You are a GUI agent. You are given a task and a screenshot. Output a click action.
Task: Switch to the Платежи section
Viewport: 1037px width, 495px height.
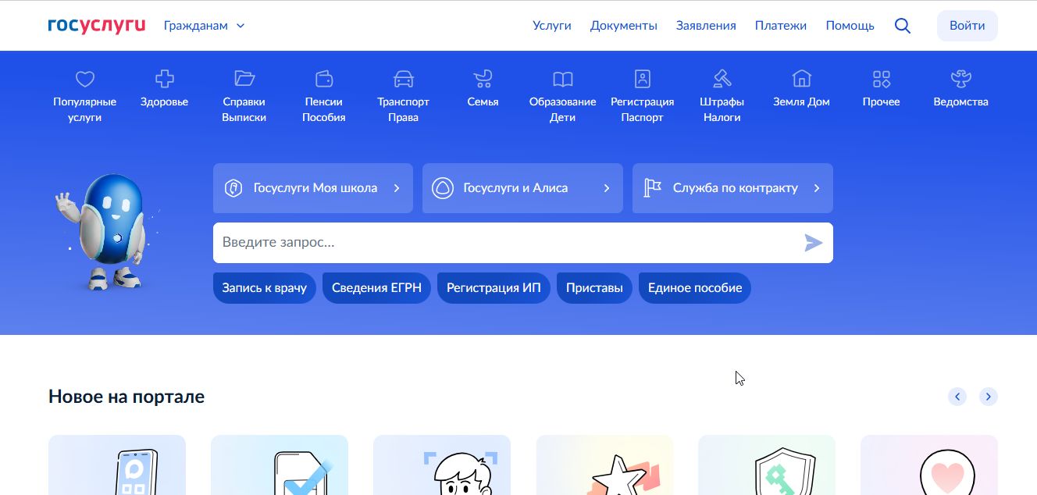[x=780, y=25]
